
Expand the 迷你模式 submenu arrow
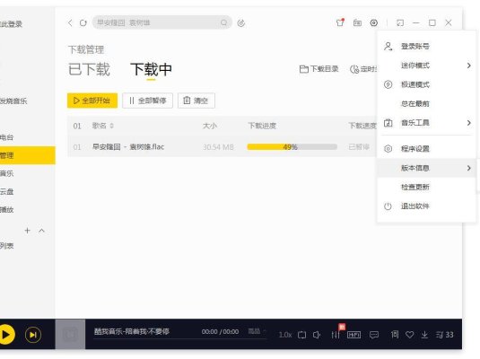pos(468,66)
